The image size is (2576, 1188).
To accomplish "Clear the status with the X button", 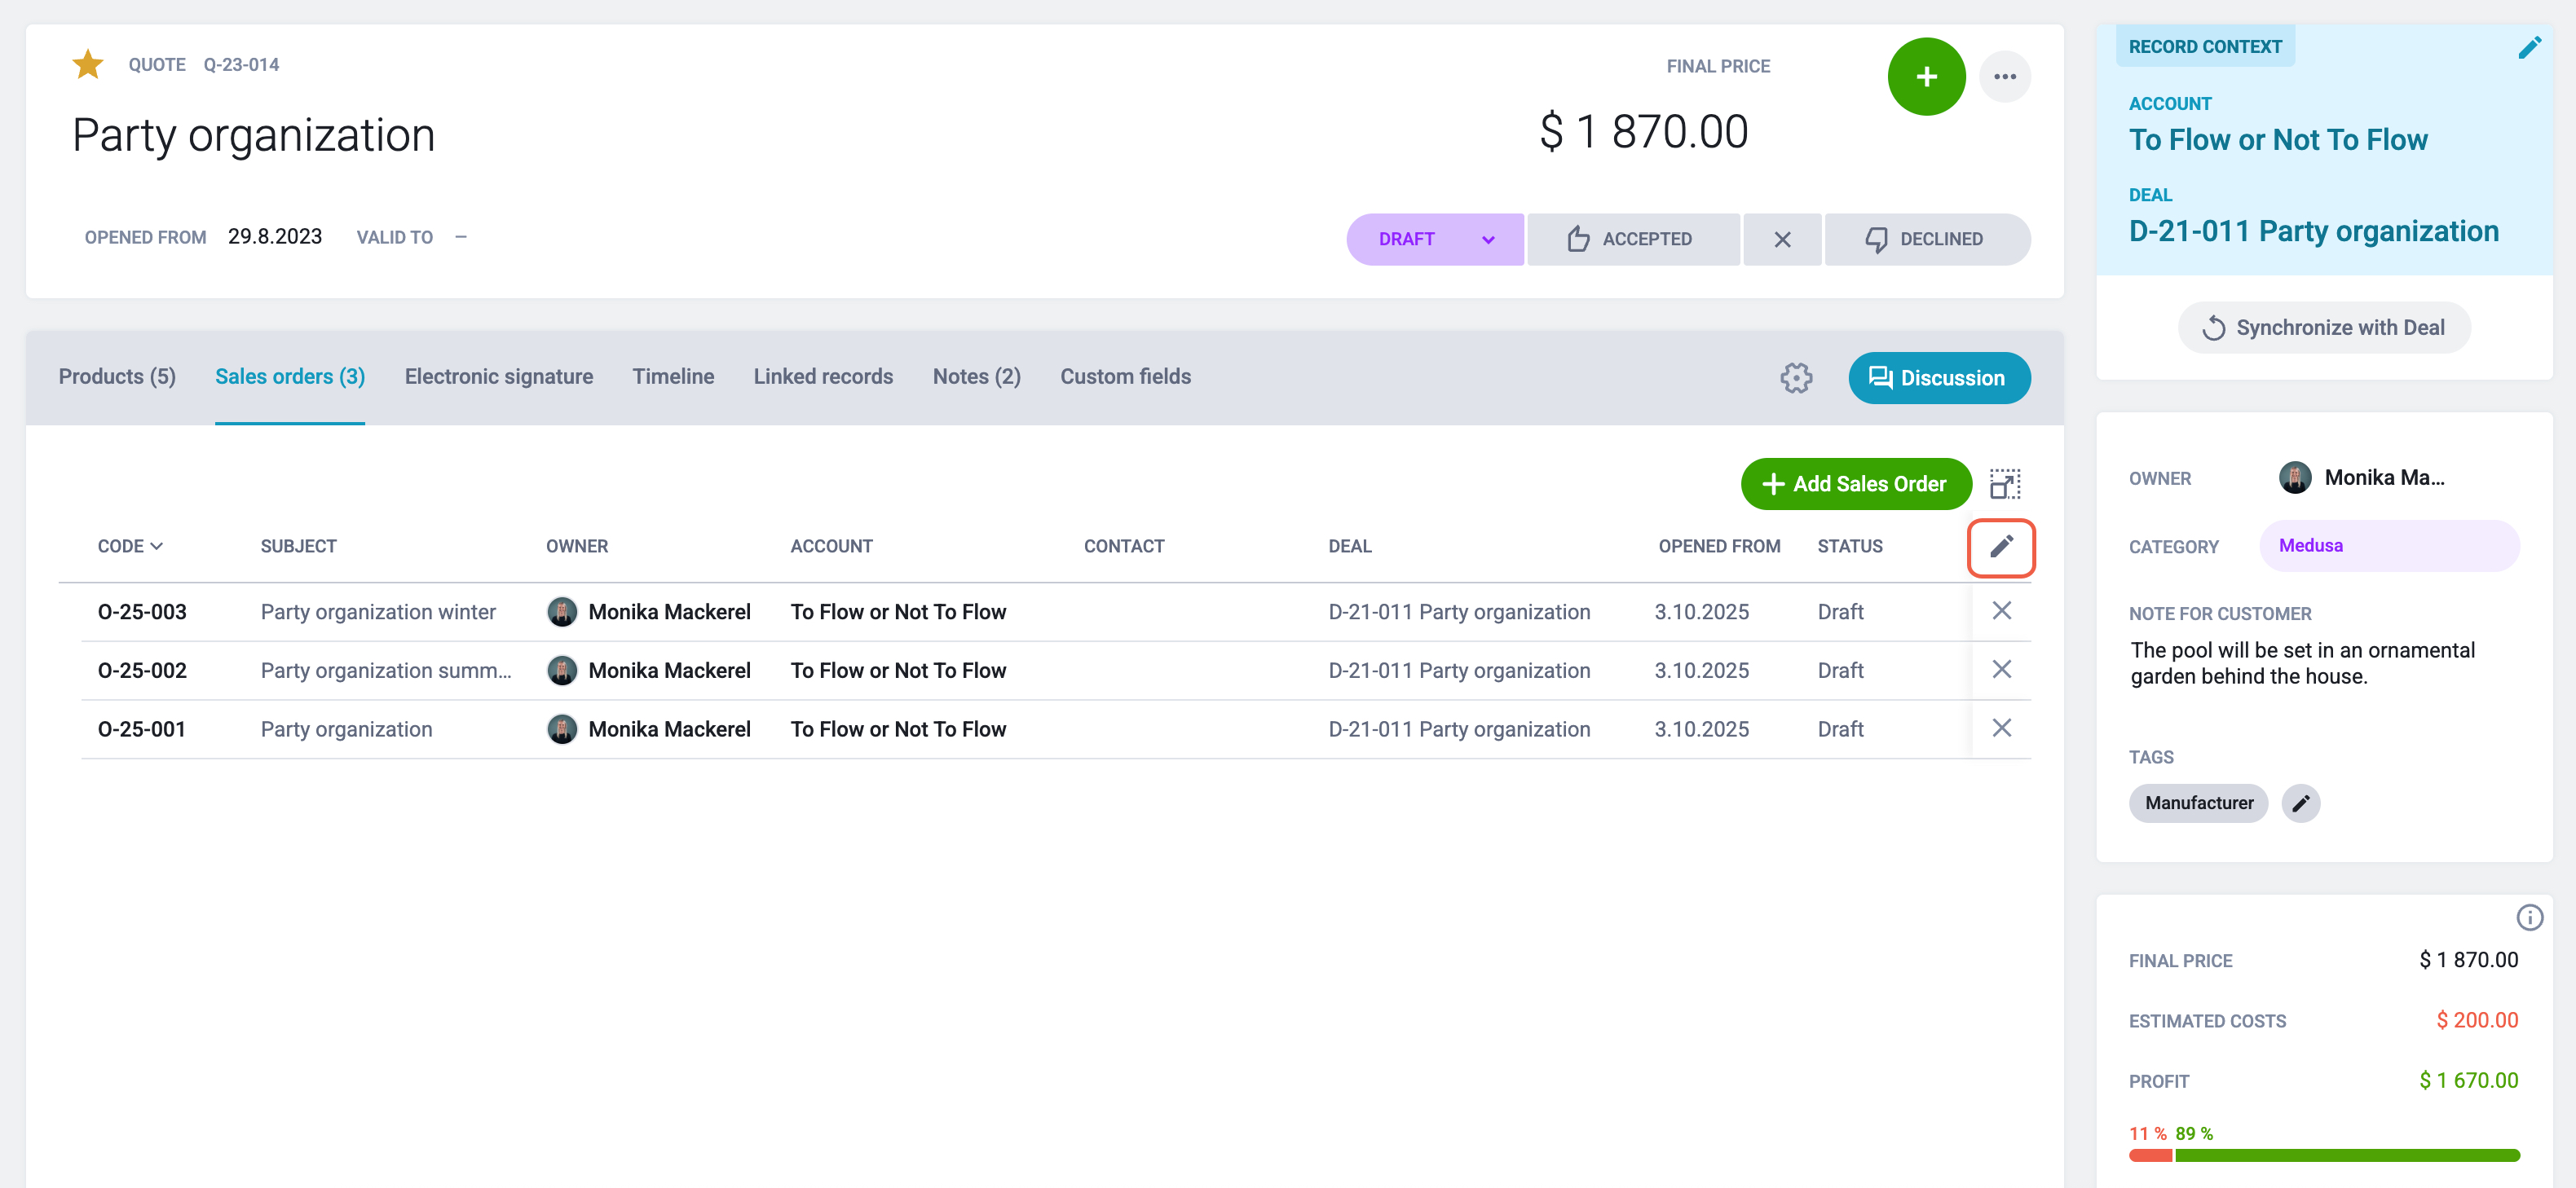I will coord(1782,239).
